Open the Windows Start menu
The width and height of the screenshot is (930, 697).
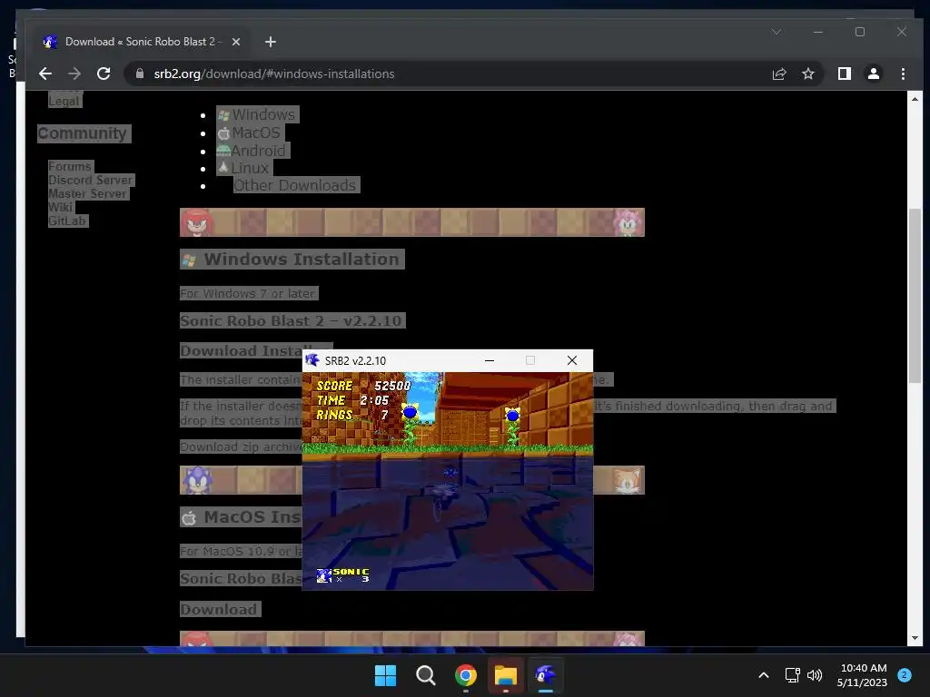(x=385, y=675)
